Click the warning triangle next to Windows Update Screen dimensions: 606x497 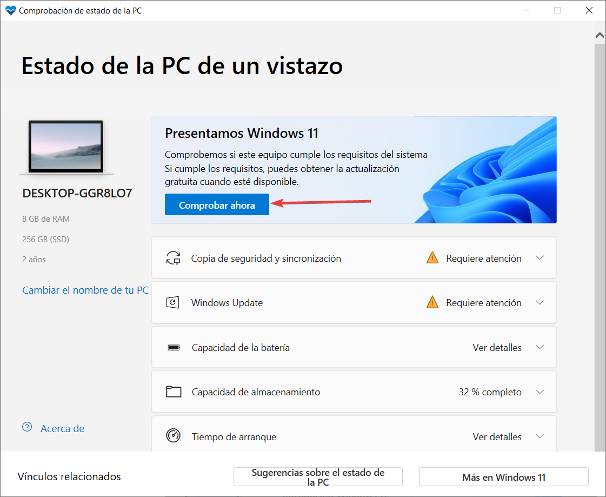point(432,302)
